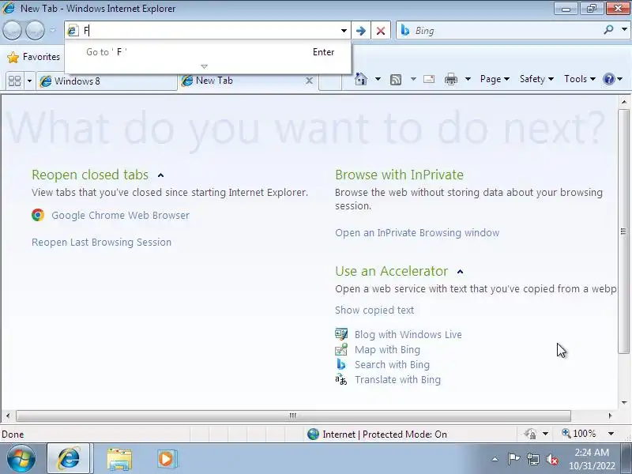Click Reopen Last Browsing Session

(x=102, y=243)
